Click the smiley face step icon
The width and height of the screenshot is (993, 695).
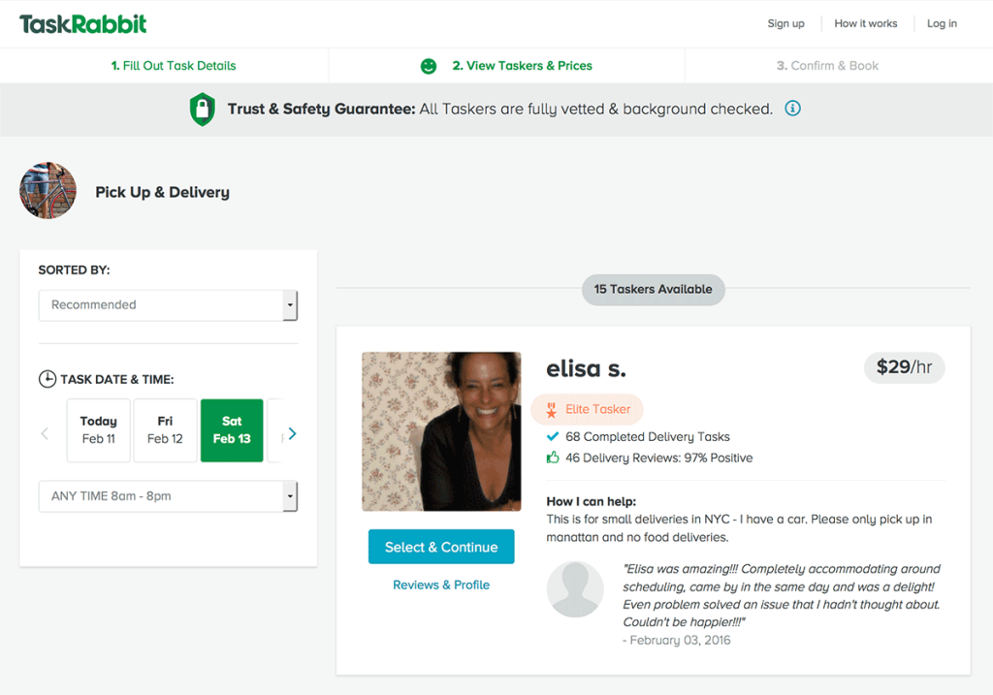(x=429, y=66)
